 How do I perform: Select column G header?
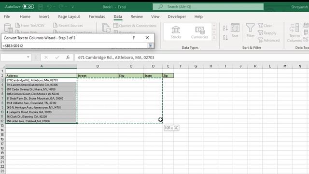[x=196, y=66]
